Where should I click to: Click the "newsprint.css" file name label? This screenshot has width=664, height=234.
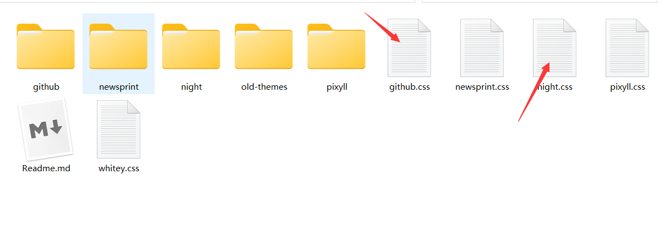pyautogui.click(x=482, y=87)
